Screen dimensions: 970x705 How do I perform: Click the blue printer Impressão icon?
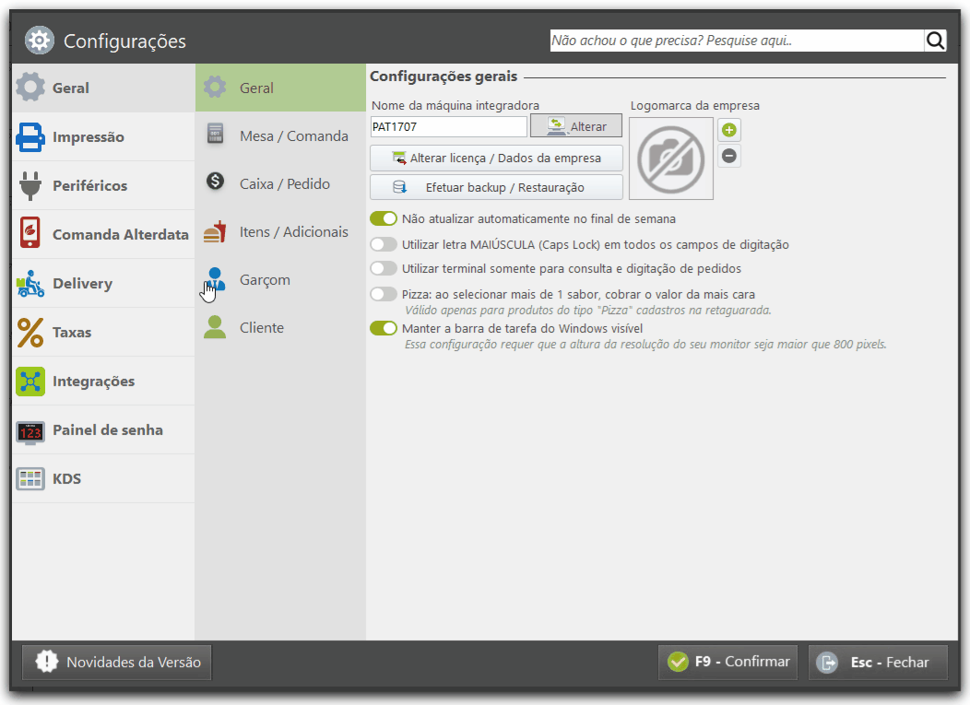[30, 136]
